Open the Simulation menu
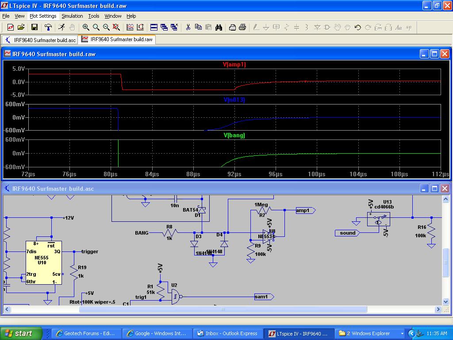Viewport: 453px width, 340px height. coord(72,16)
